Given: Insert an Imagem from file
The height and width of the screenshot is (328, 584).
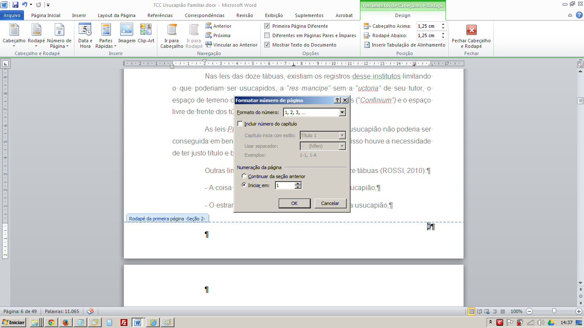Looking at the screenshot, I should (x=127, y=33).
